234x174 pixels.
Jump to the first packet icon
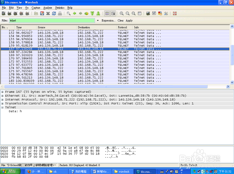92,14
